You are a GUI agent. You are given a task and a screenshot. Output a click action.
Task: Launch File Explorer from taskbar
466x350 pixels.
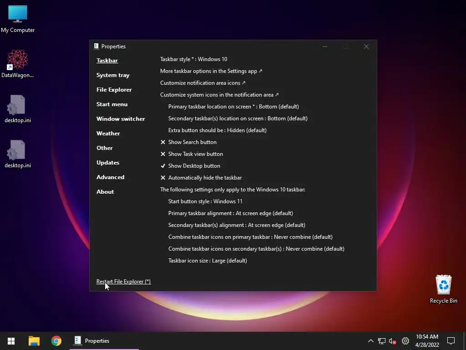[34, 341]
